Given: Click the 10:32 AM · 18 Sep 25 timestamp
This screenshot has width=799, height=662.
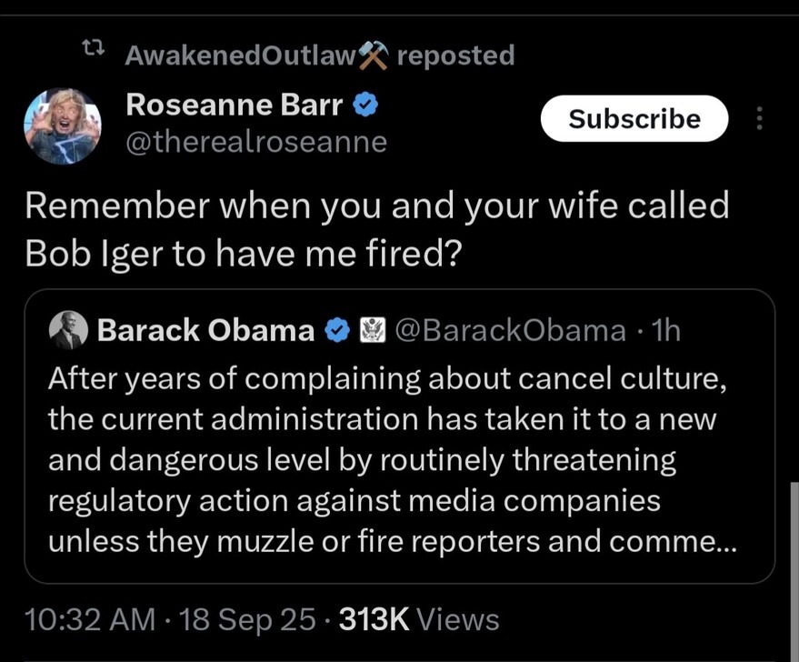Looking at the screenshot, I should coord(170,619).
